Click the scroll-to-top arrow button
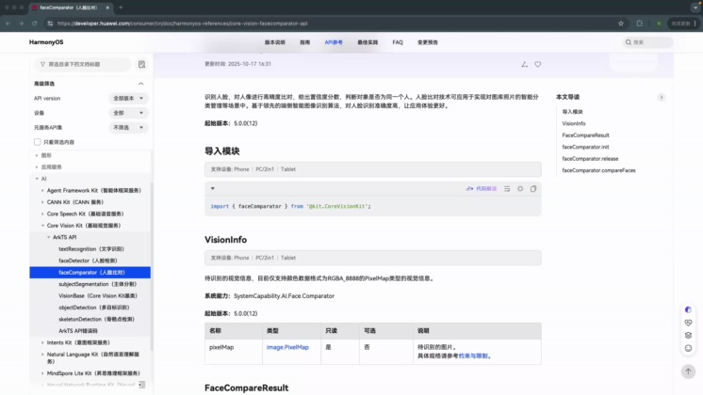This screenshot has width=703, height=395. tap(688, 371)
